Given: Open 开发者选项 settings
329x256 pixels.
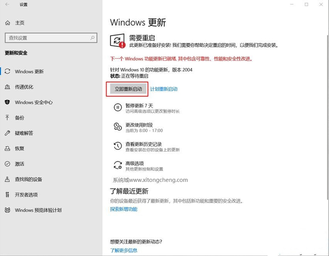Looking at the screenshot, I should point(26,195).
